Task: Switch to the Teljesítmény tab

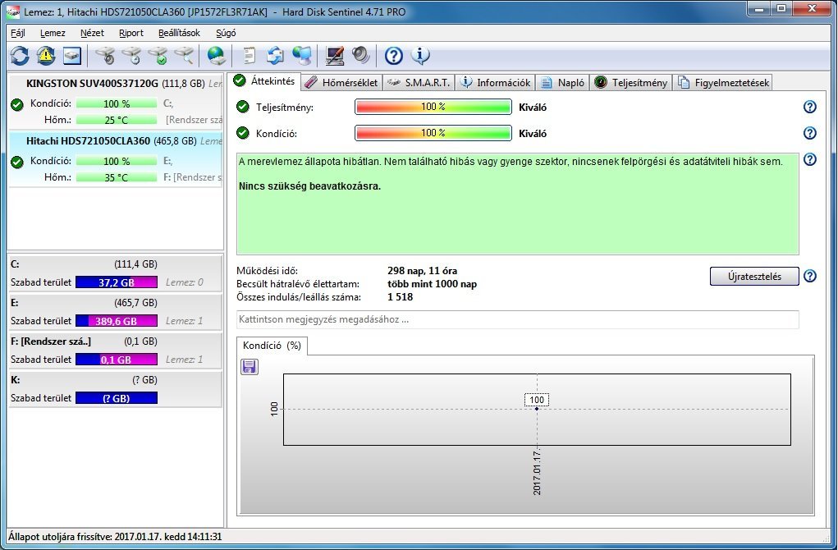Action: click(x=631, y=82)
